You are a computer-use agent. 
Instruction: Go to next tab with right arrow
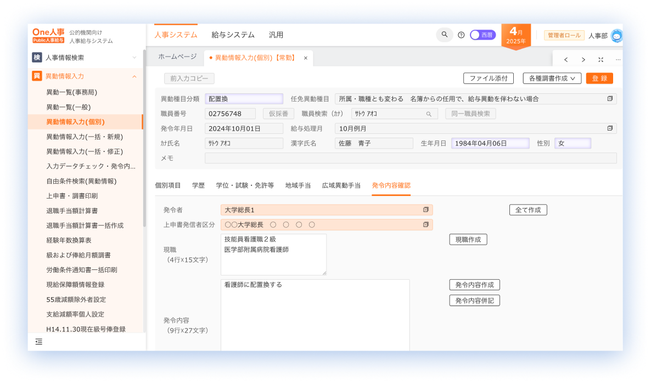583,60
